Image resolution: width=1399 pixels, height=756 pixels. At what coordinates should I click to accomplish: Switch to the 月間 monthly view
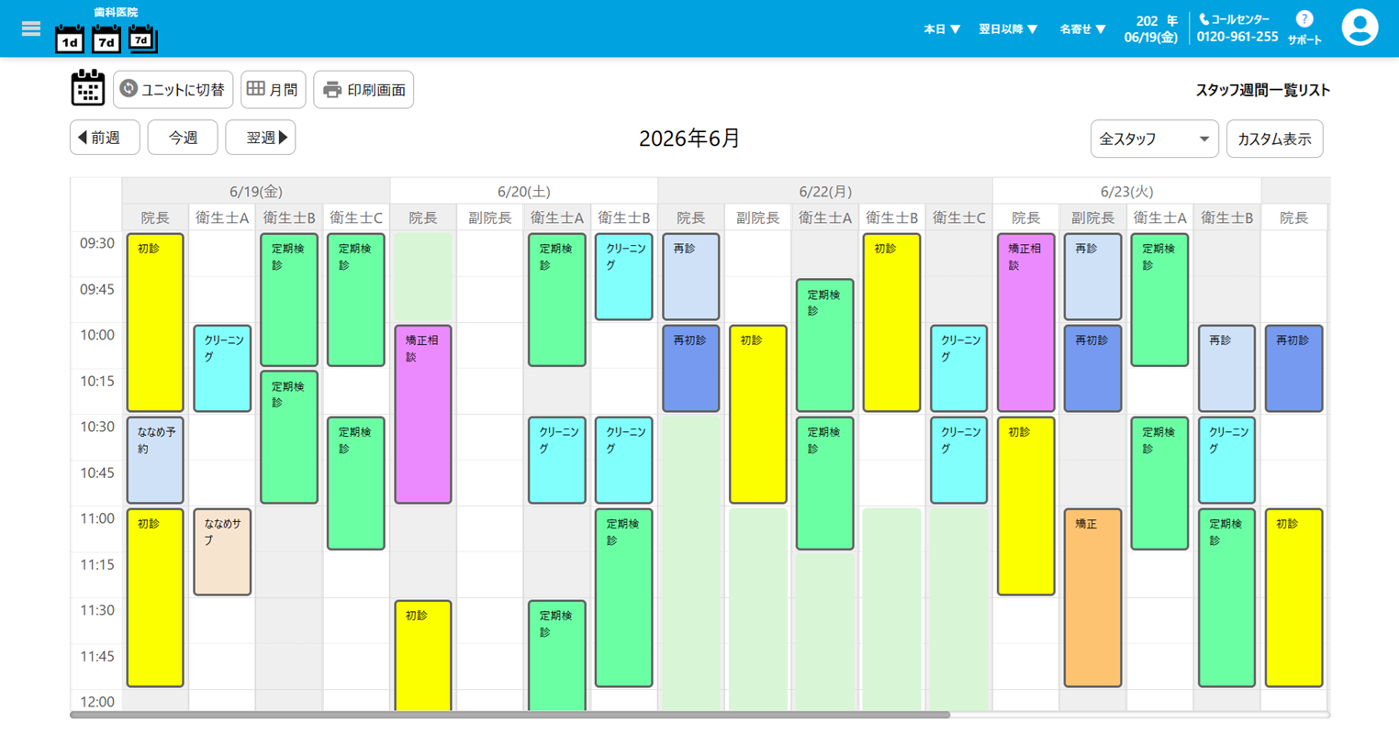tap(273, 89)
